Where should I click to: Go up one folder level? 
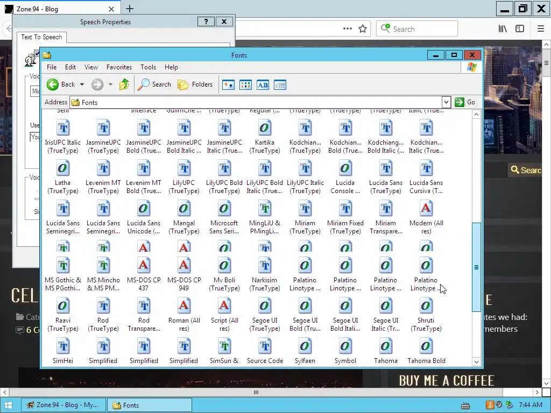[124, 84]
